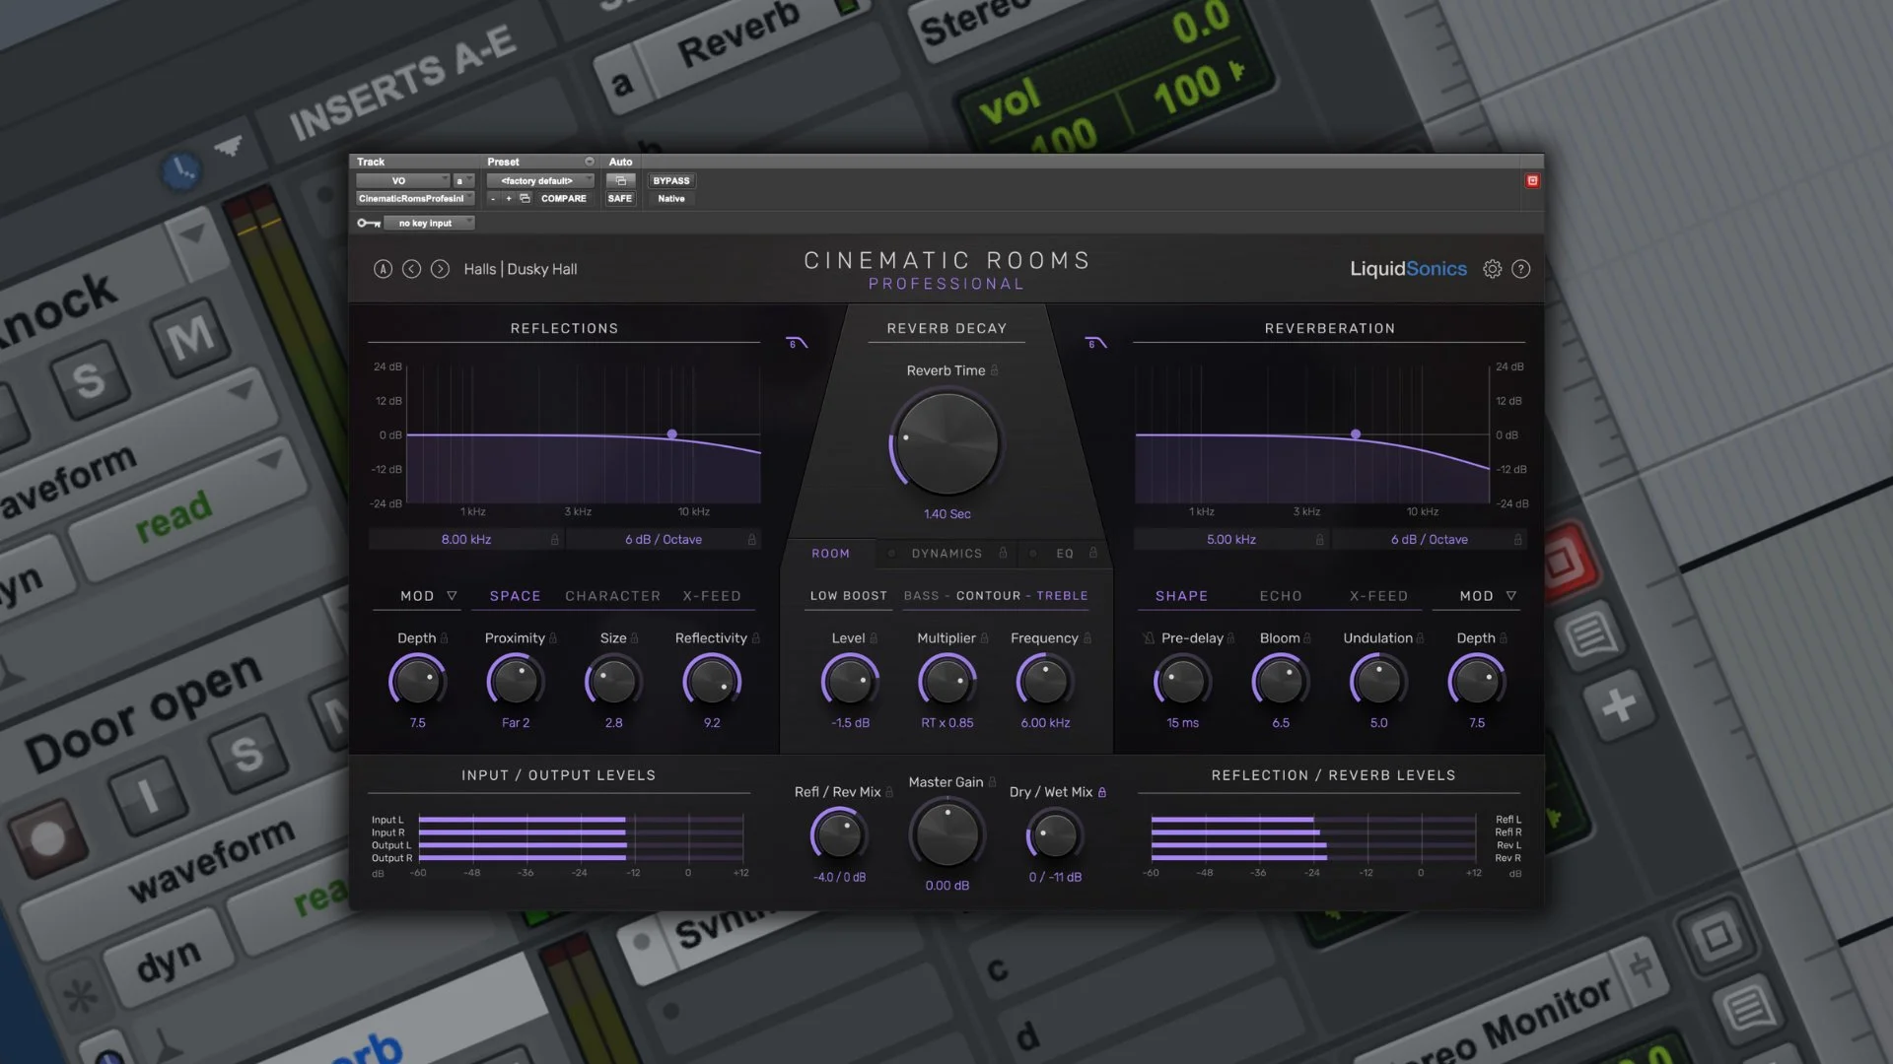
Task: Open the VO track selector dropdown
Action: [x=401, y=180]
